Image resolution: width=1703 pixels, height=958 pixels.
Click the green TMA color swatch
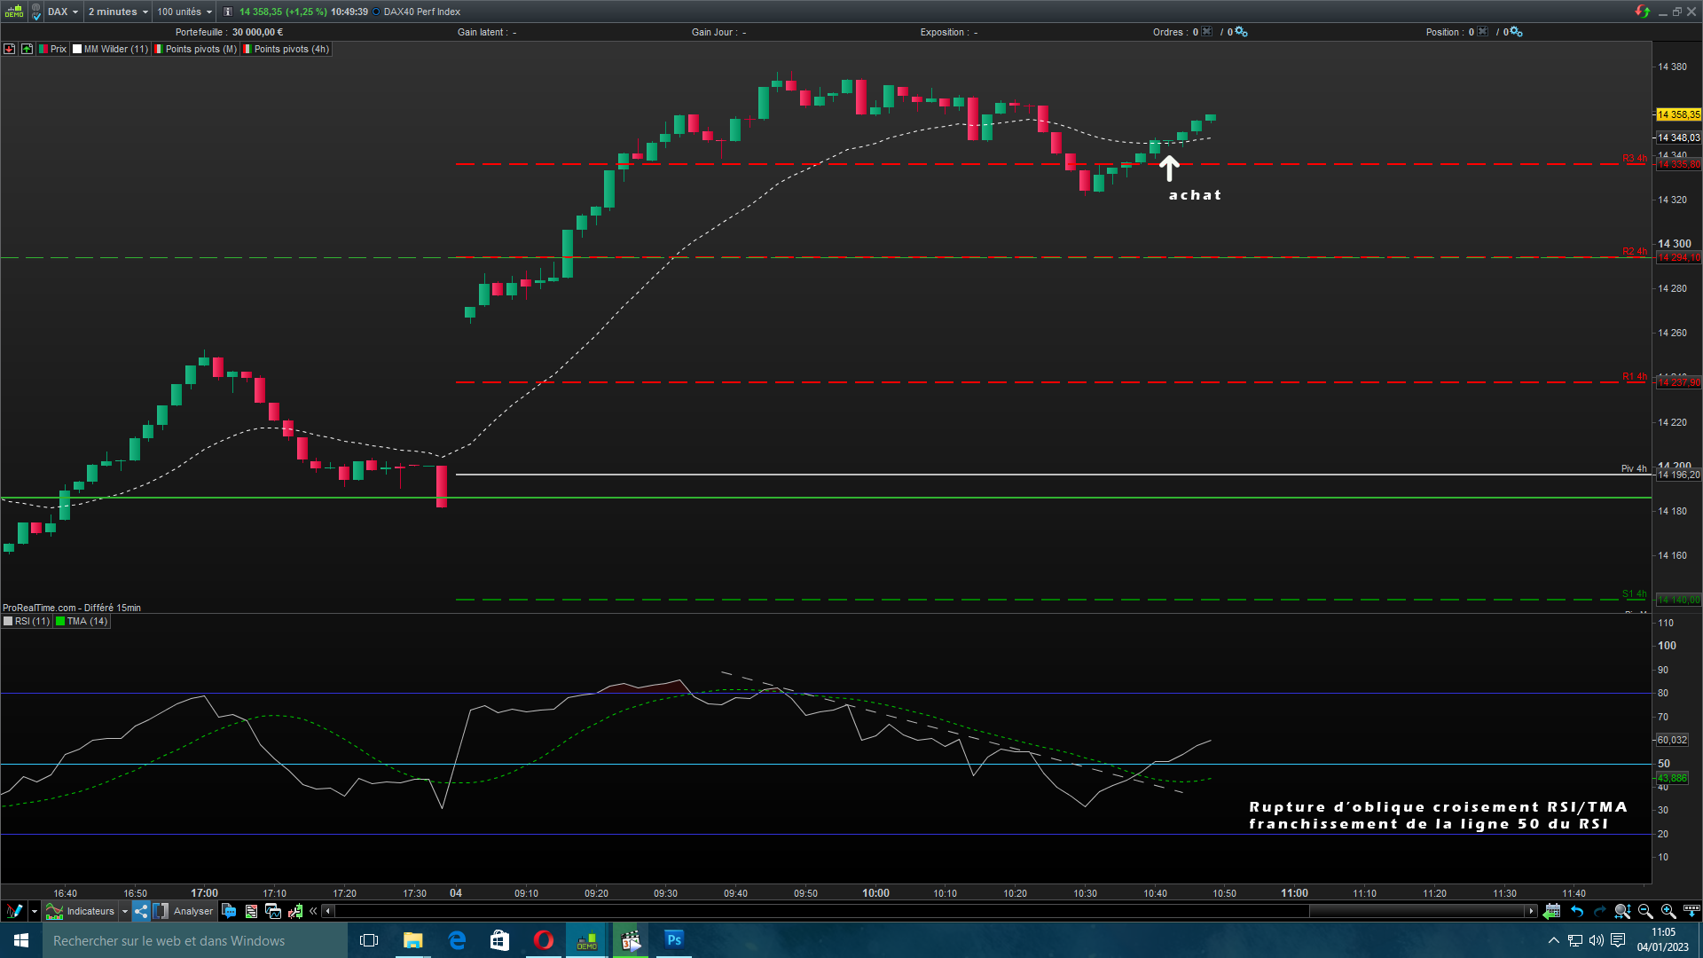(x=60, y=621)
